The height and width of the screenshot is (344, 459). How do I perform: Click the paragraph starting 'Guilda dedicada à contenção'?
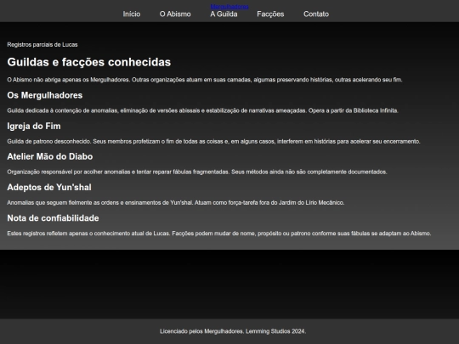tap(202, 110)
